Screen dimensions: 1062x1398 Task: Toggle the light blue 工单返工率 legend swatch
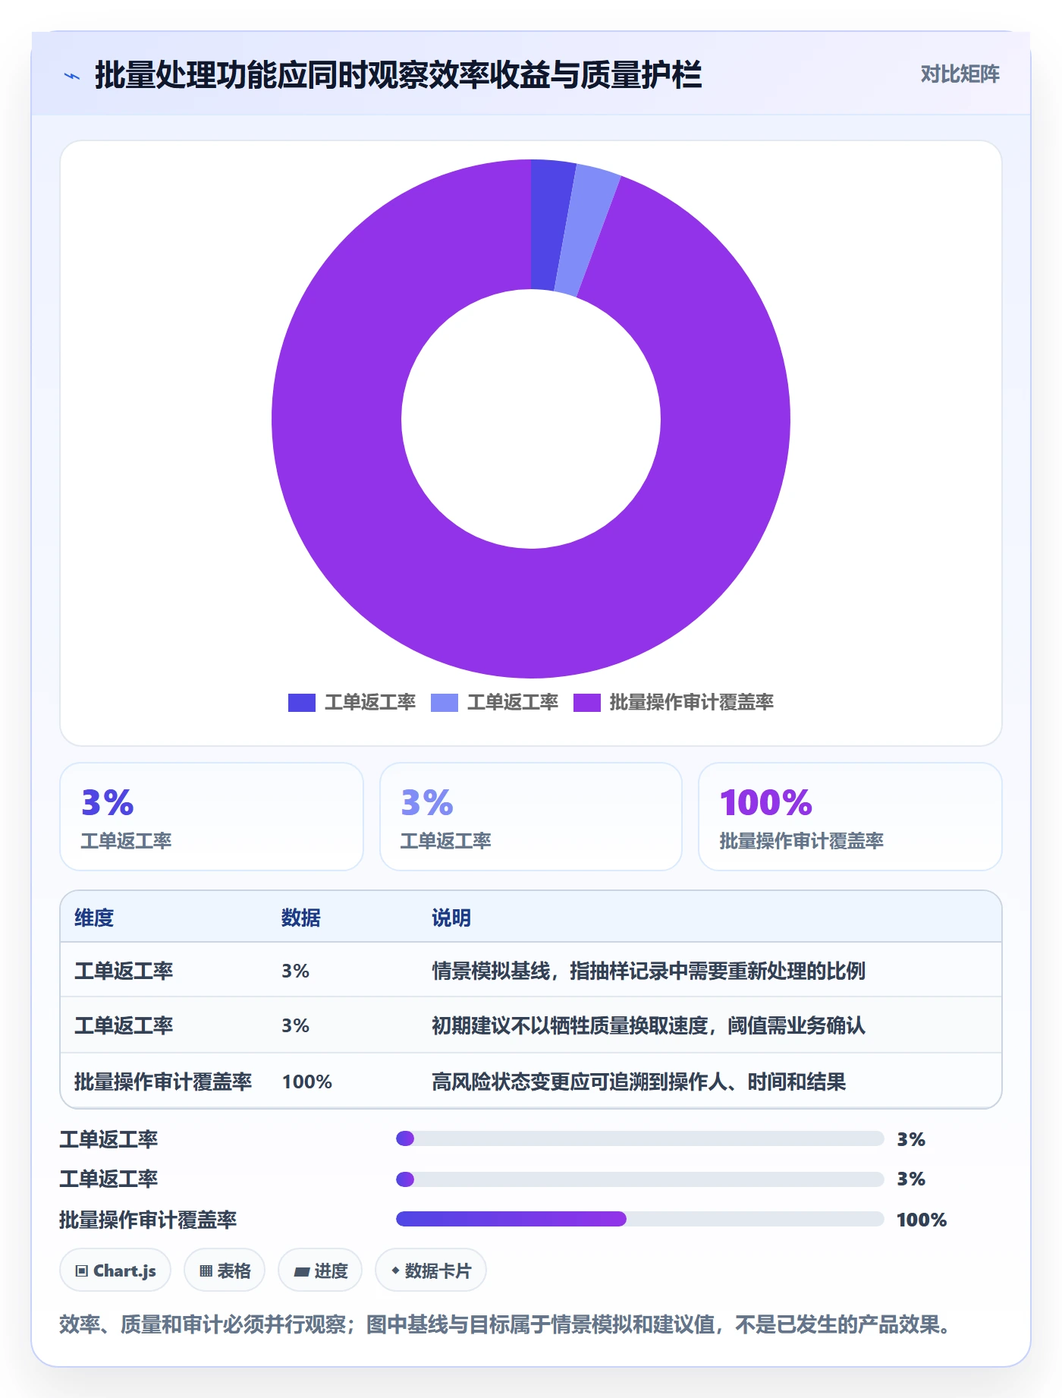tap(444, 702)
